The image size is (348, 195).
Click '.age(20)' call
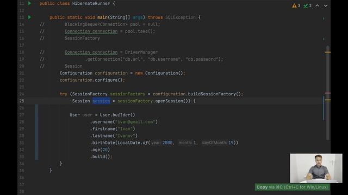(100, 149)
